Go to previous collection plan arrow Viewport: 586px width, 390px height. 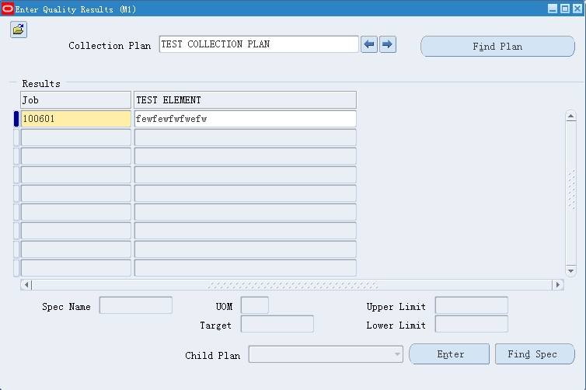(369, 45)
